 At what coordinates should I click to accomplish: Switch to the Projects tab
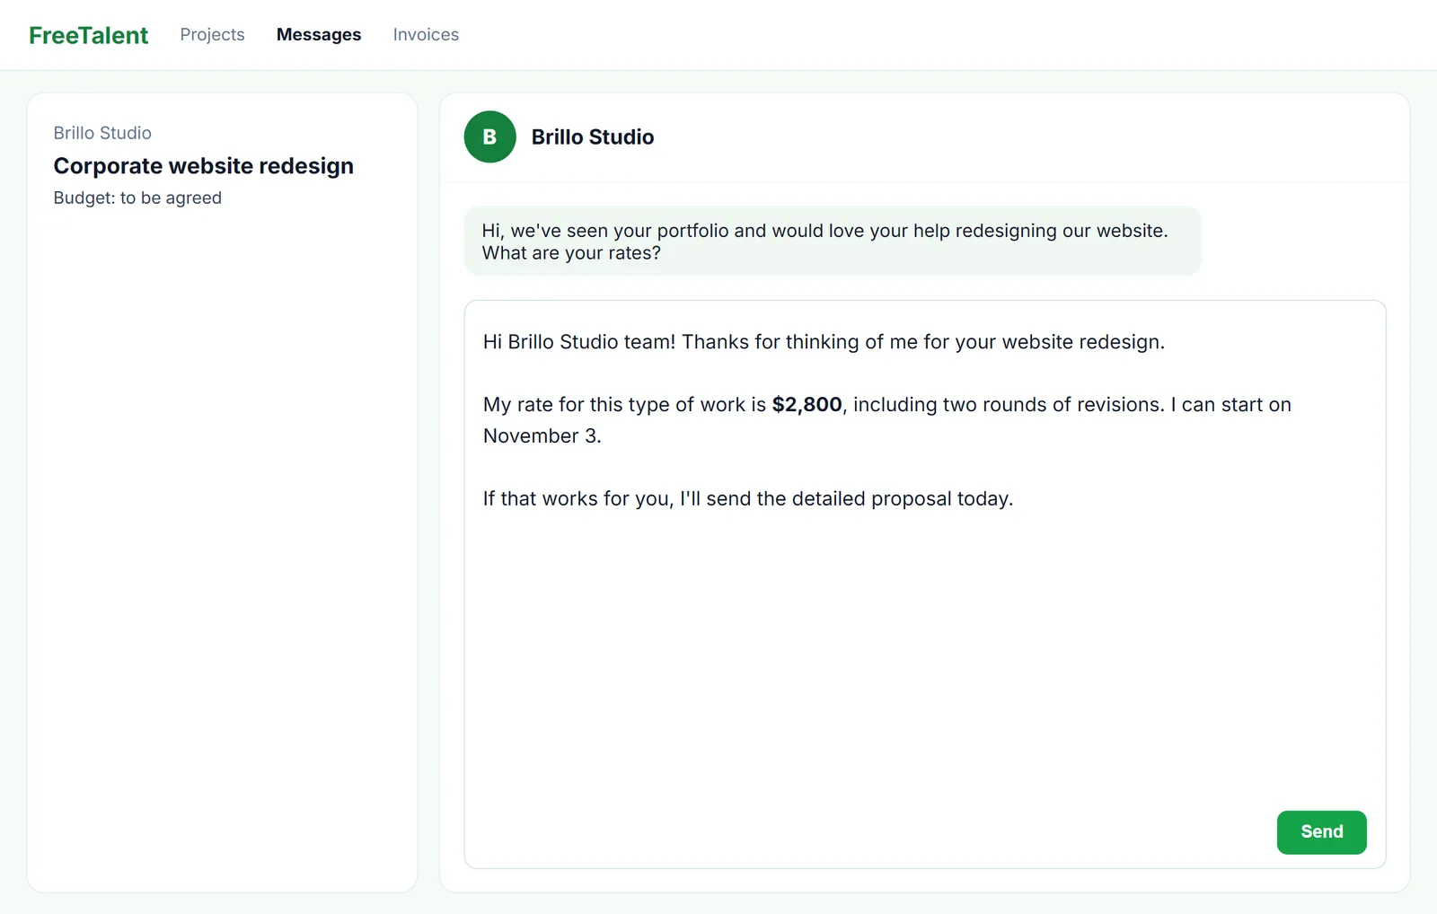(212, 34)
